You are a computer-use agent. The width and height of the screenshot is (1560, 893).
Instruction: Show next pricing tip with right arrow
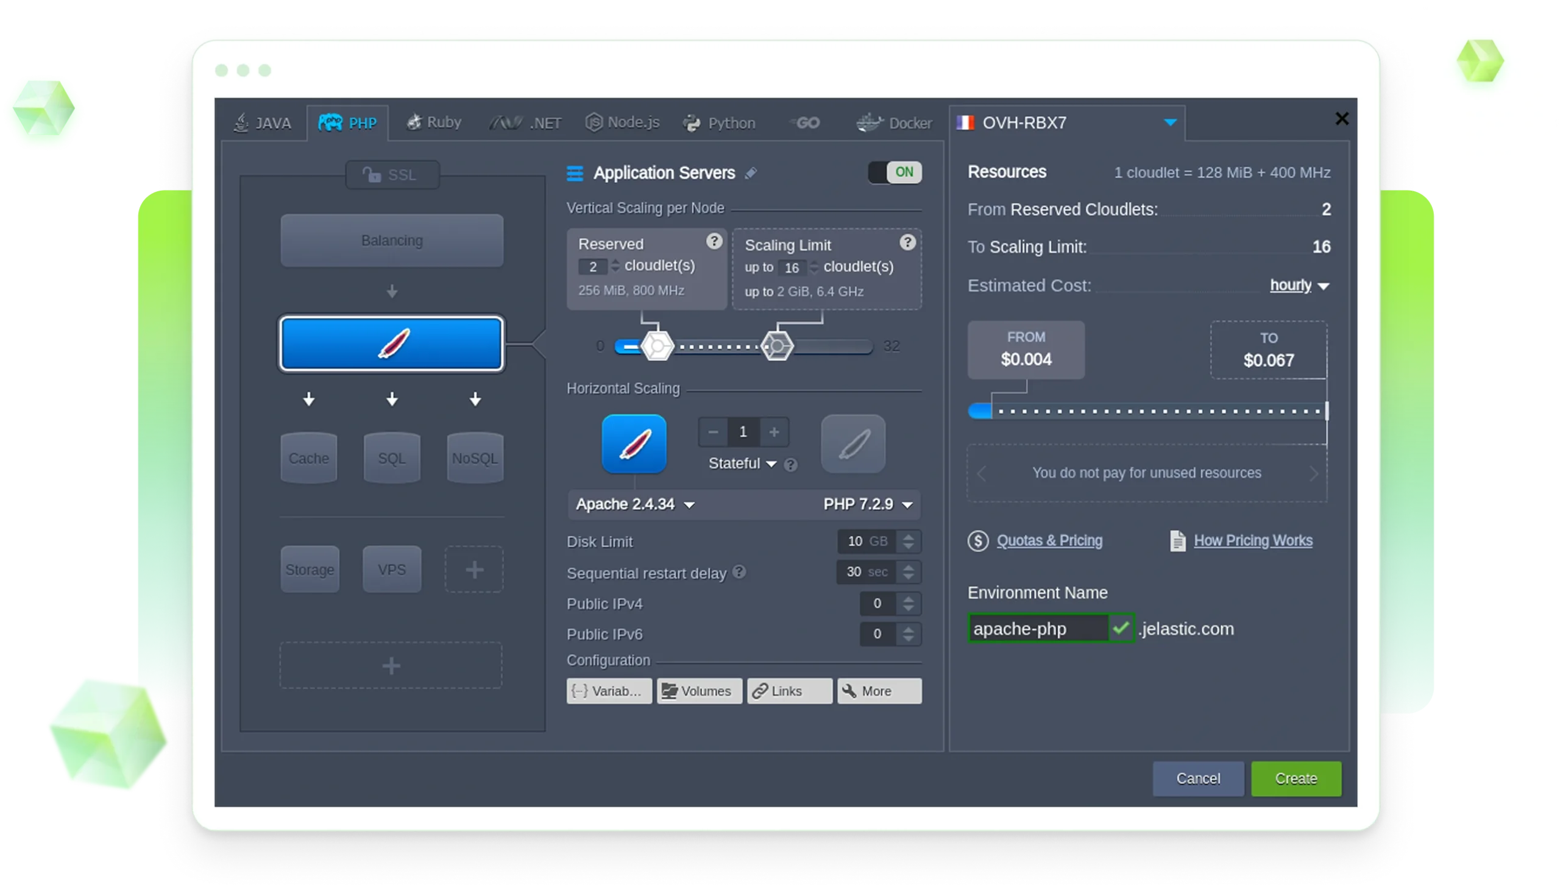coord(1313,473)
